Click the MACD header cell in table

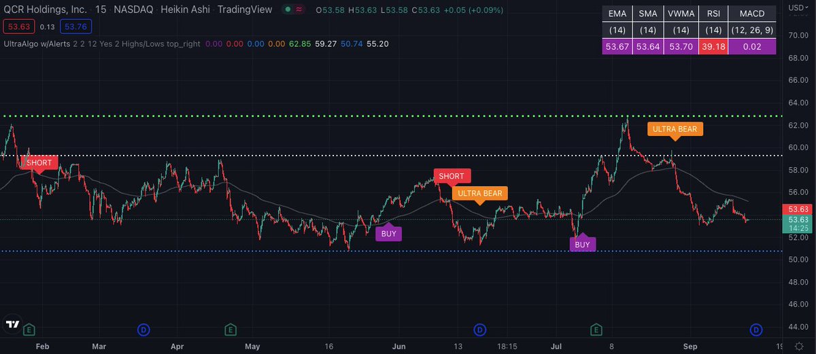click(751, 13)
